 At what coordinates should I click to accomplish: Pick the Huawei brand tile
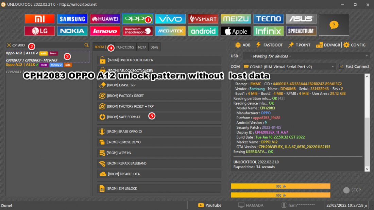point(105,19)
